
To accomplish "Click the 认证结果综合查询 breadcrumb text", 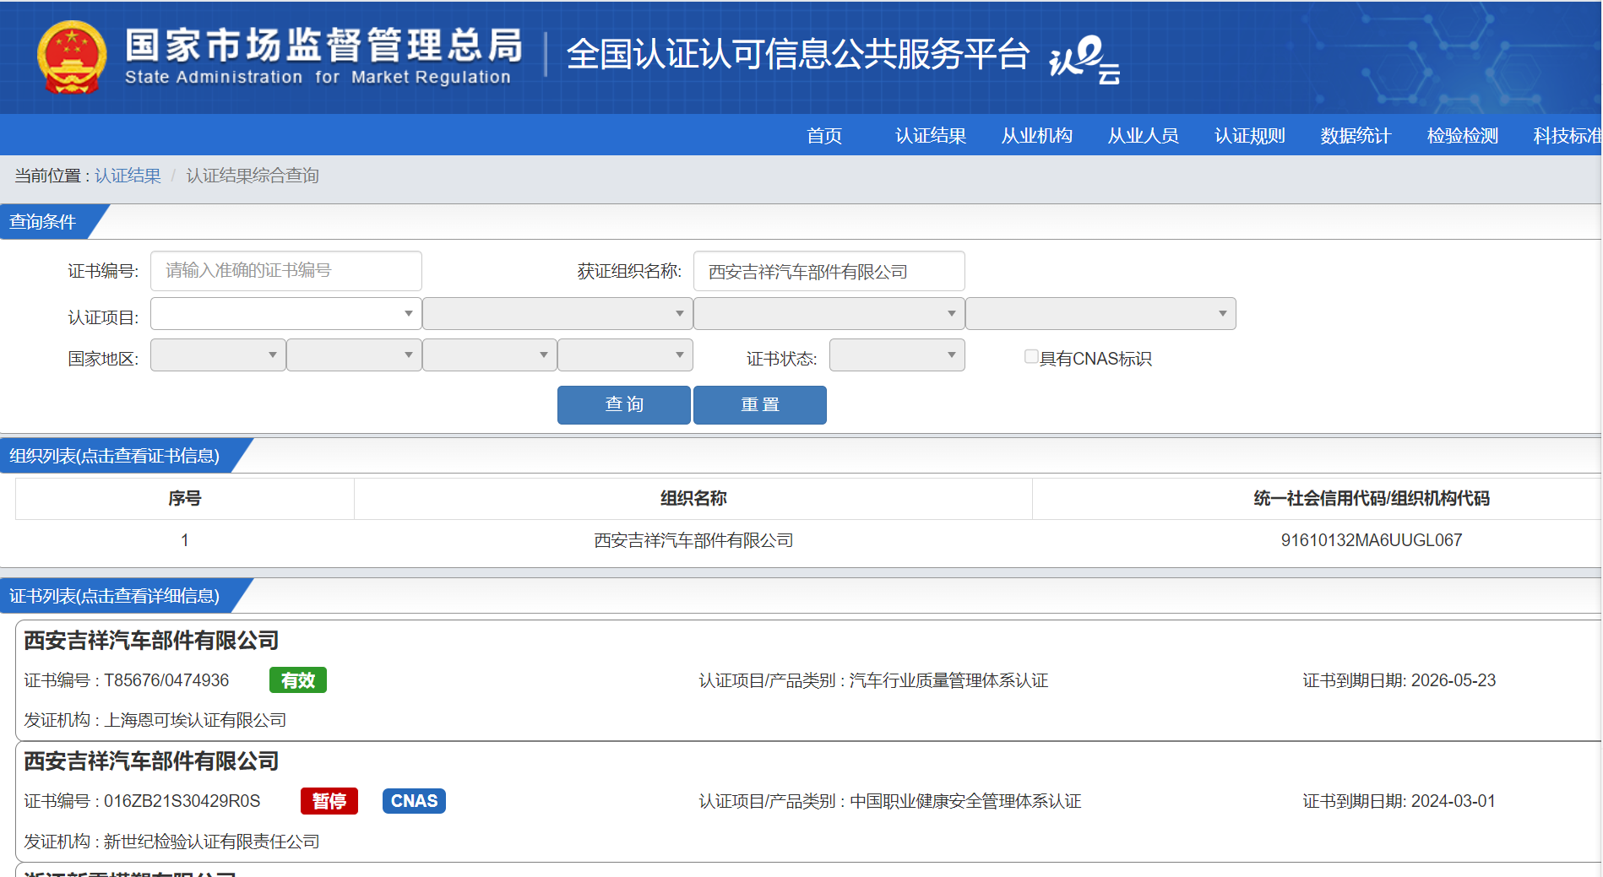I will click(253, 176).
